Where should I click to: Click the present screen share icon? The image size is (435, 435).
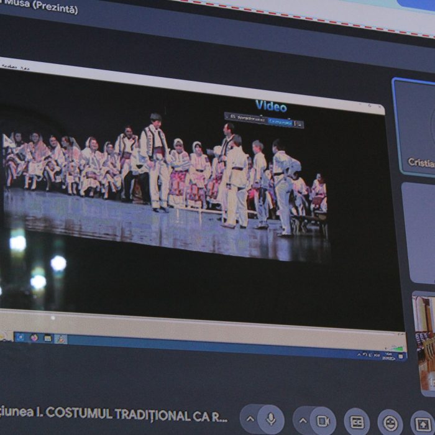[423, 423]
